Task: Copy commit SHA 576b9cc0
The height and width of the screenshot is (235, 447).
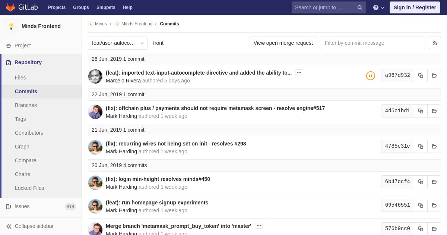Action: [421, 229]
